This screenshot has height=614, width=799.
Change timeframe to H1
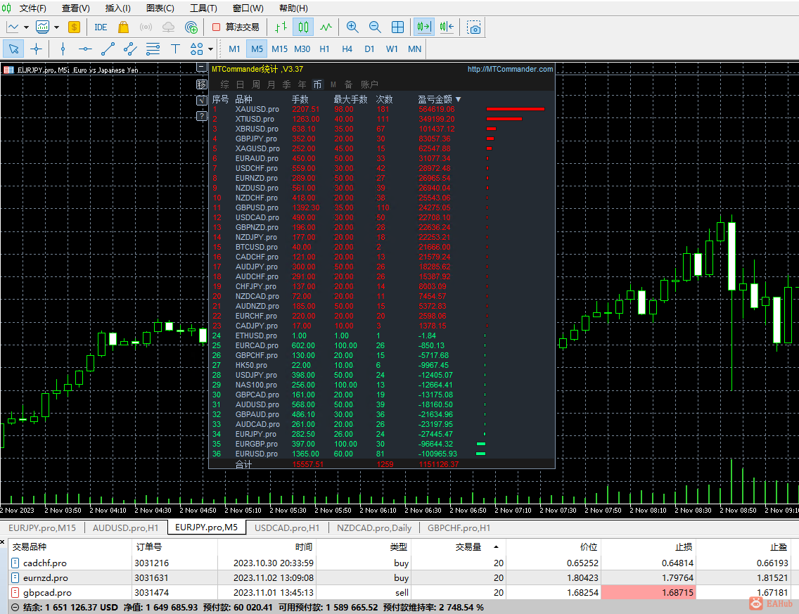coord(325,49)
